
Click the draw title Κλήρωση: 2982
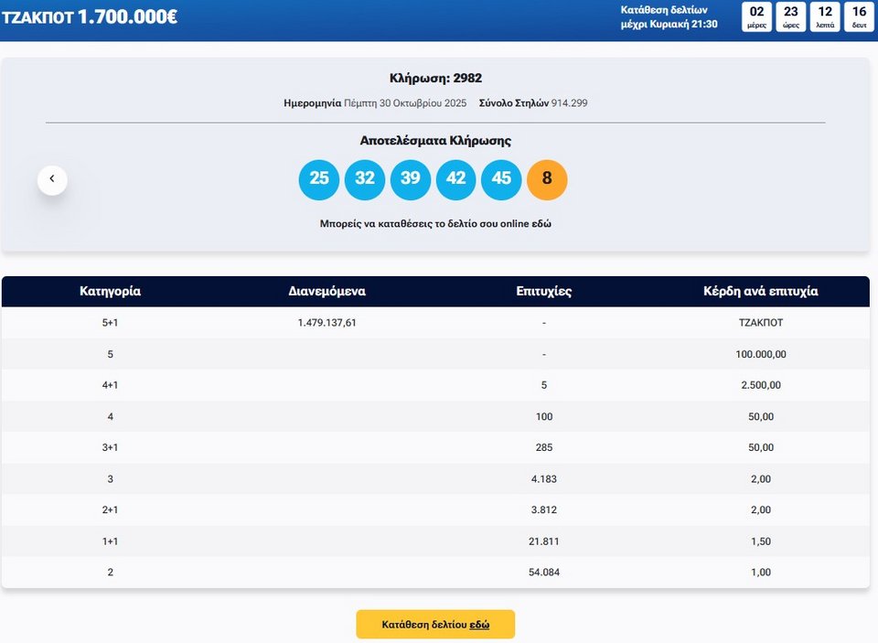click(435, 79)
